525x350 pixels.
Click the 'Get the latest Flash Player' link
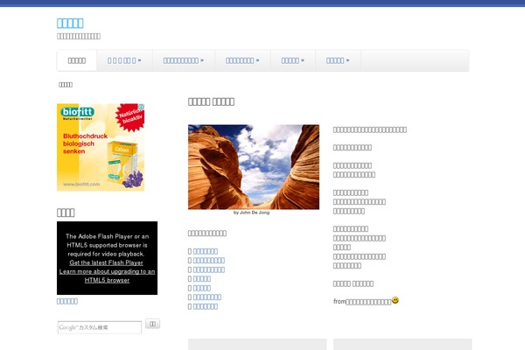107,262
